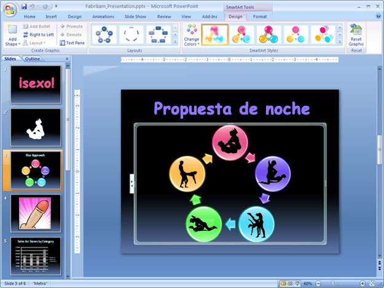
Task: Click the 'Propuesta de noche' title text
Action: coord(232,109)
